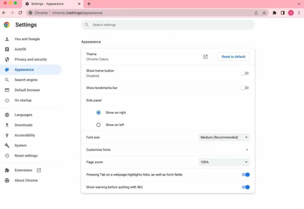Click the Search settings input field
The image size is (304, 209).
pos(168,25)
